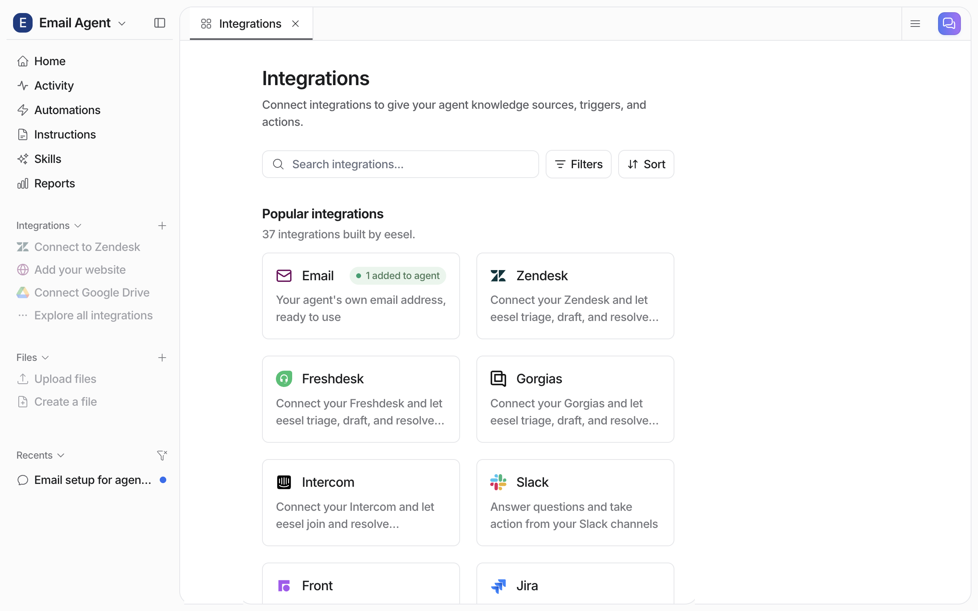Click the Jira logo icon
This screenshot has width=978, height=611.
tap(498, 586)
